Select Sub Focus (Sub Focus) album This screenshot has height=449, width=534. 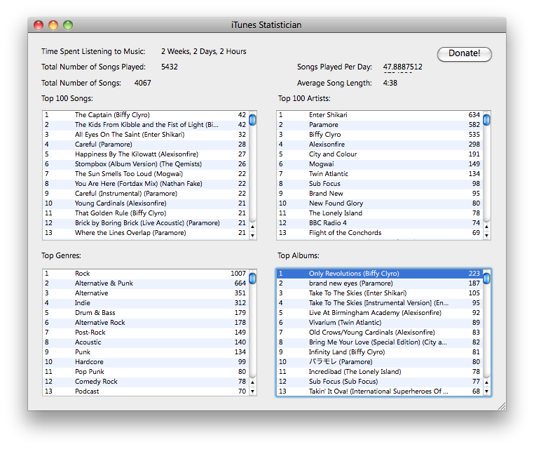click(380, 382)
